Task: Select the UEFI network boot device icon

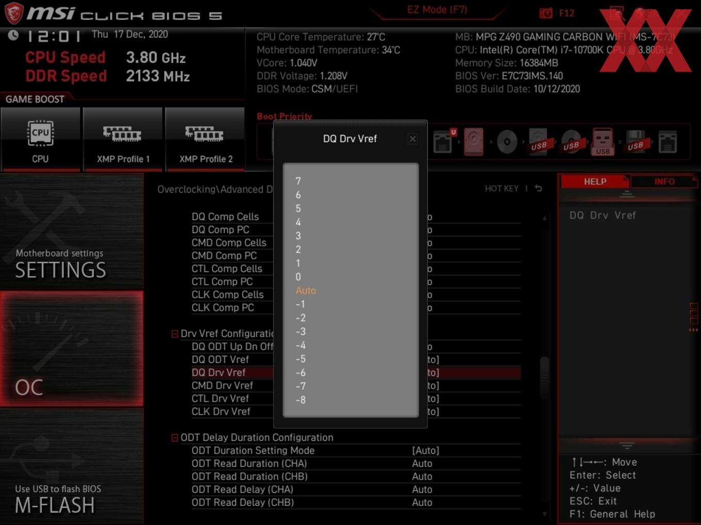Action: (444, 141)
